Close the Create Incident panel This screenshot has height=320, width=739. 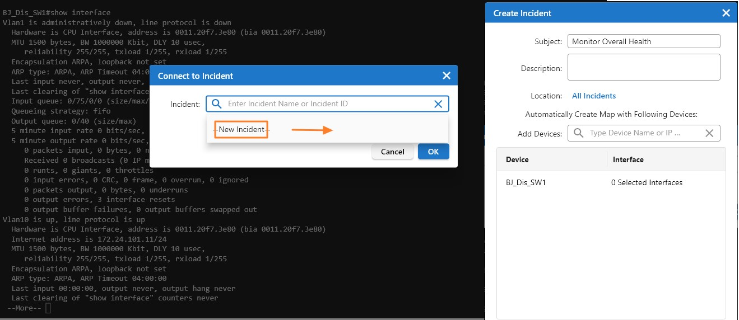[726, 13]
